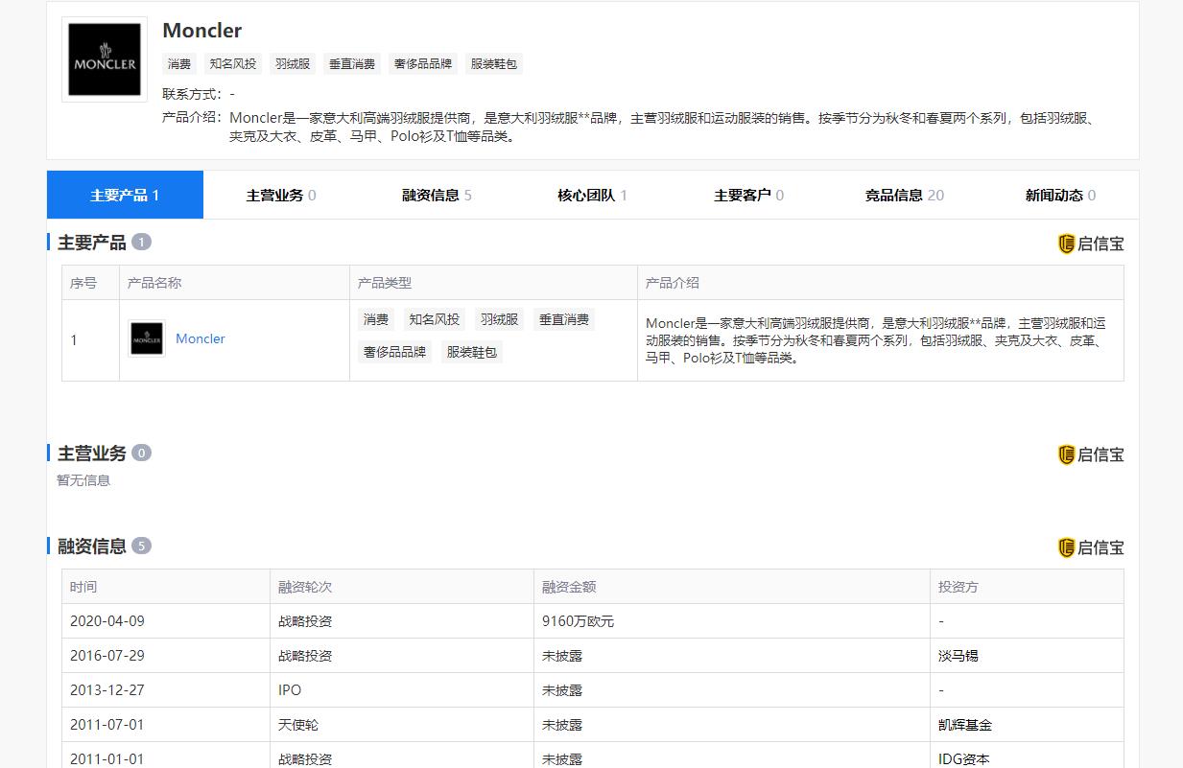Open the 主要客户 tab

coord(741,194)
